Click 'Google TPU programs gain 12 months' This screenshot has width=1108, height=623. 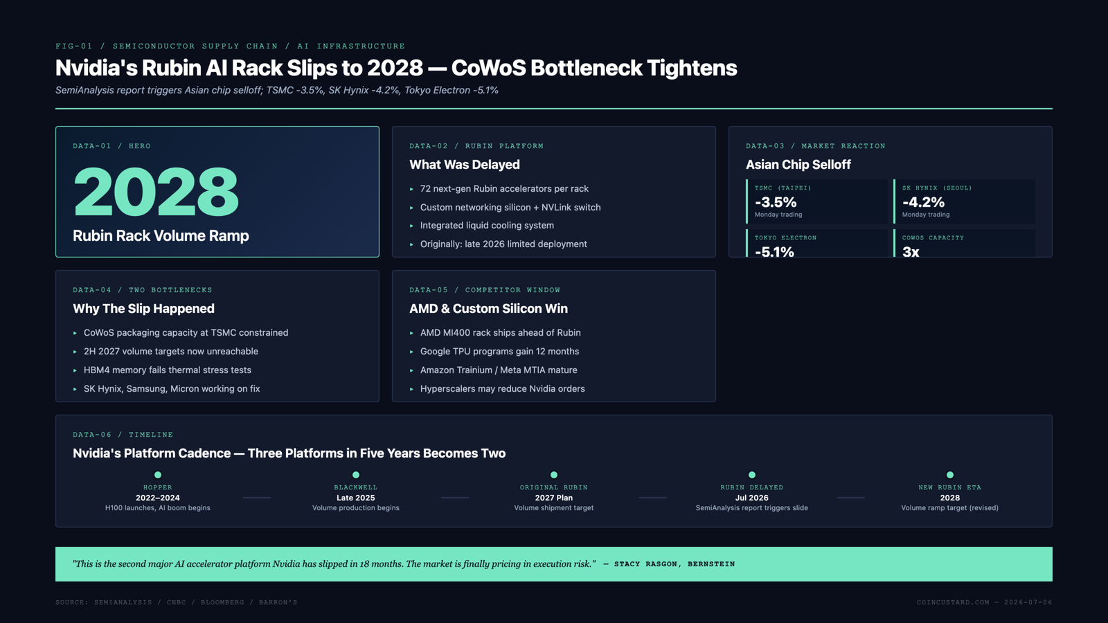click(499, 352)
